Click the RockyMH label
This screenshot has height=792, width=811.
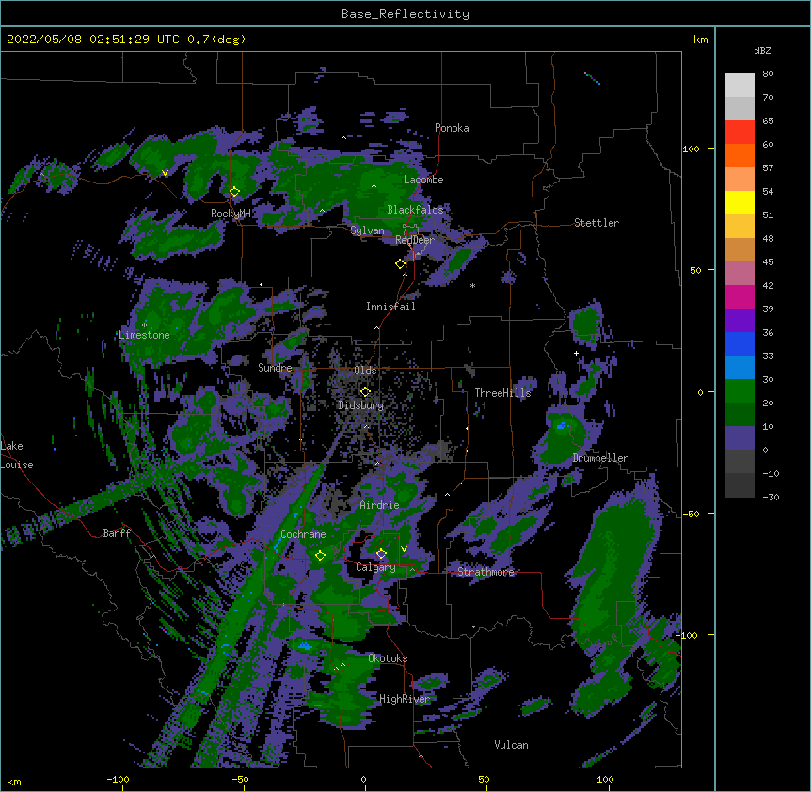pos(231,214)
